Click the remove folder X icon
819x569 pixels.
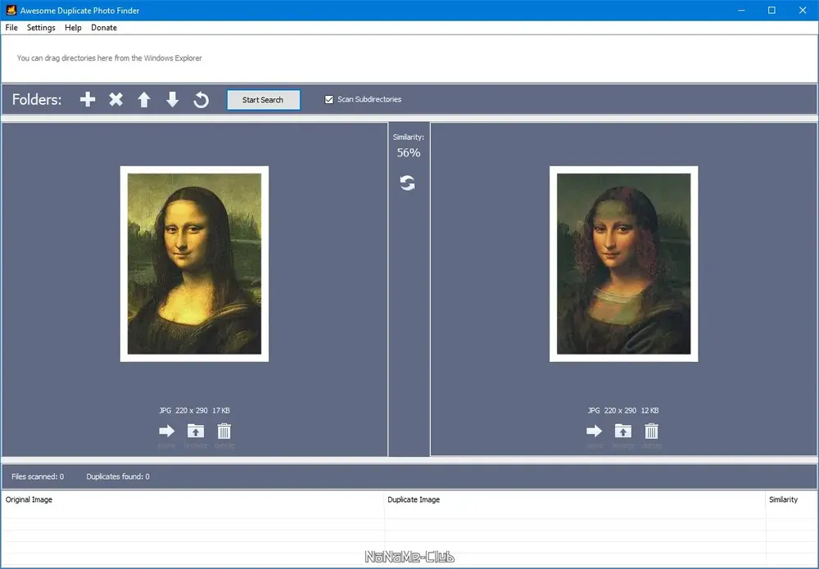pos(116,99)
